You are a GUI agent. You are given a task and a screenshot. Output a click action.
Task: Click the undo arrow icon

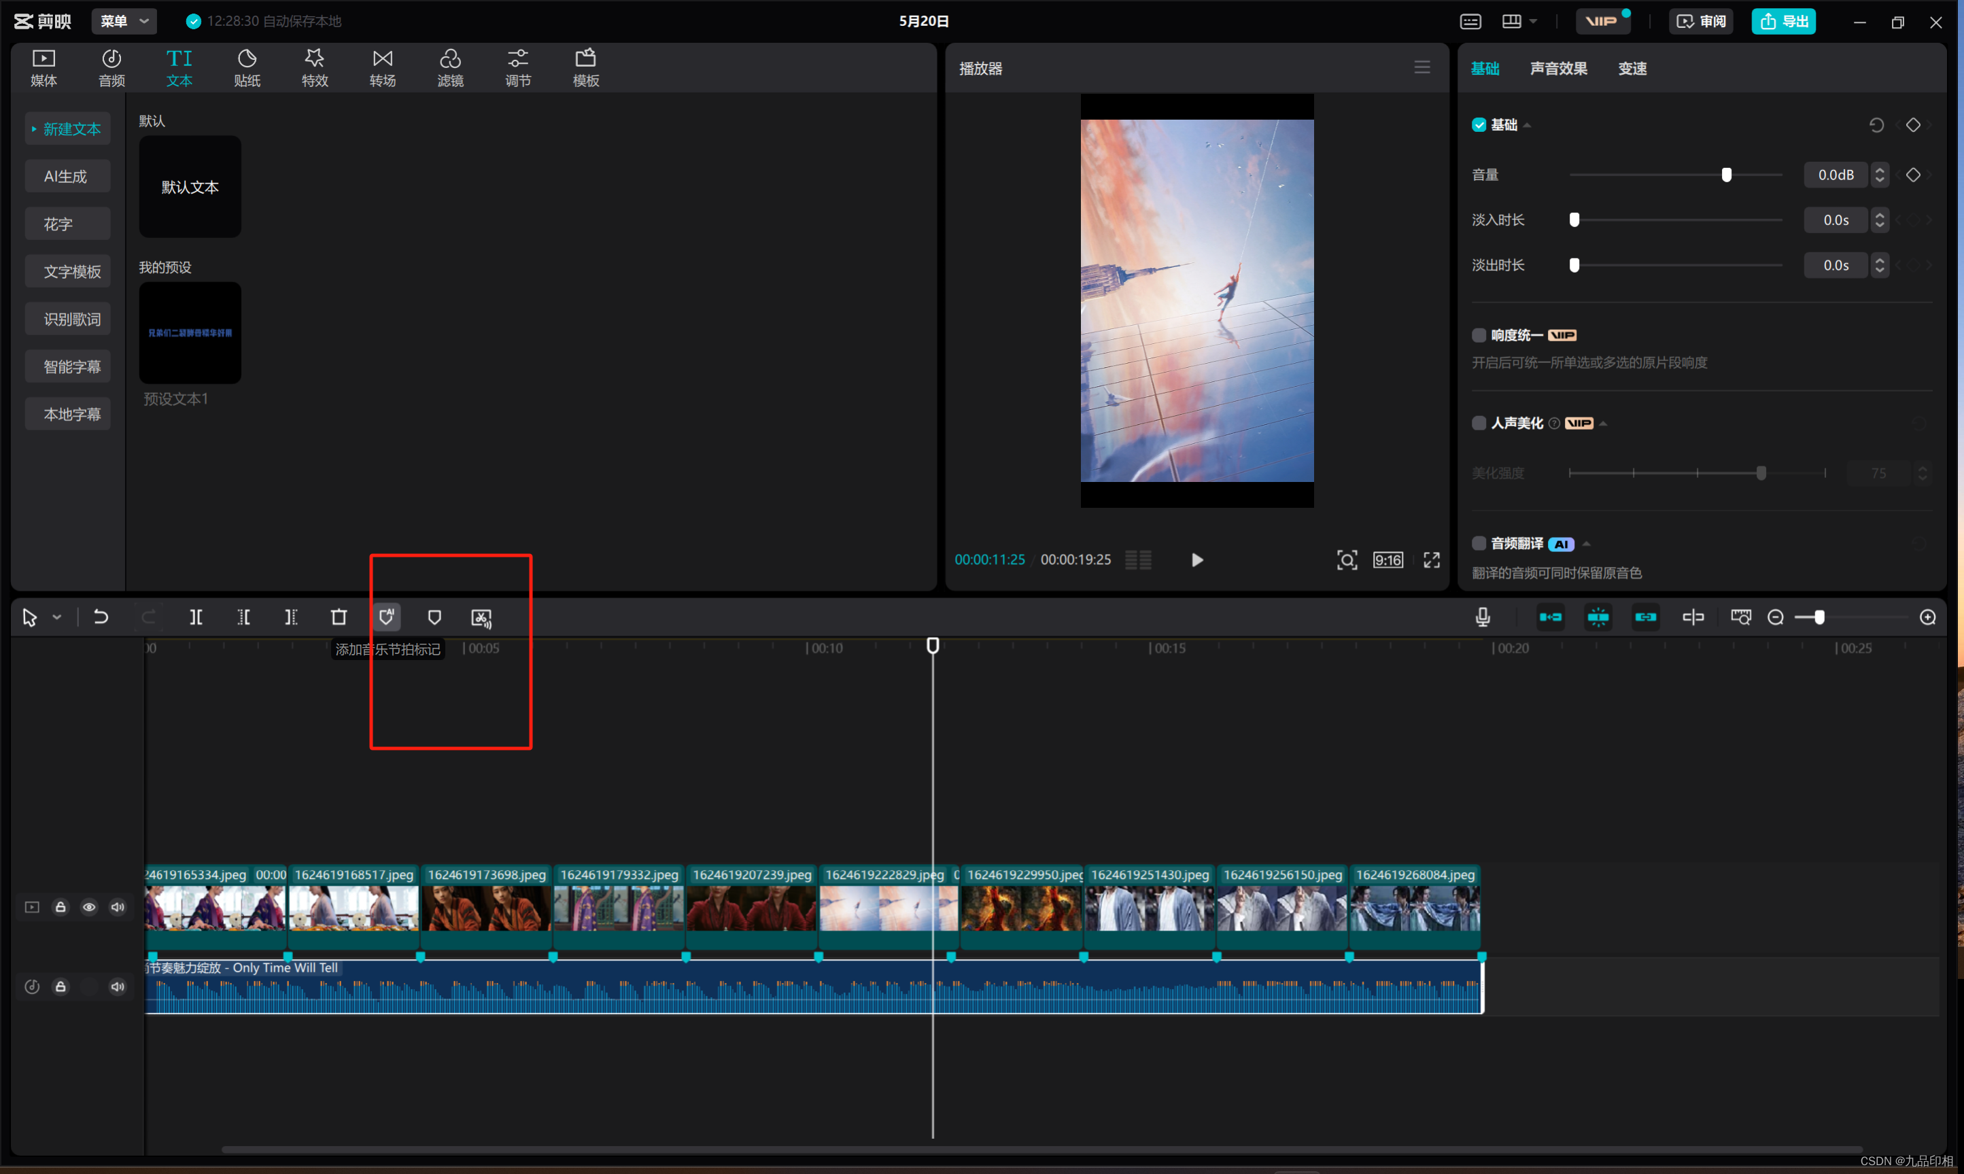point(101,617)
